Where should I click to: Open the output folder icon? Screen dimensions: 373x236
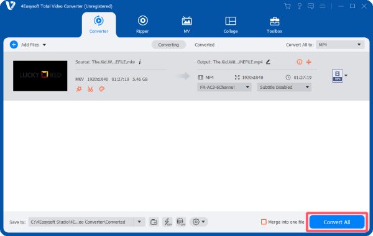(x=154, y=222)
